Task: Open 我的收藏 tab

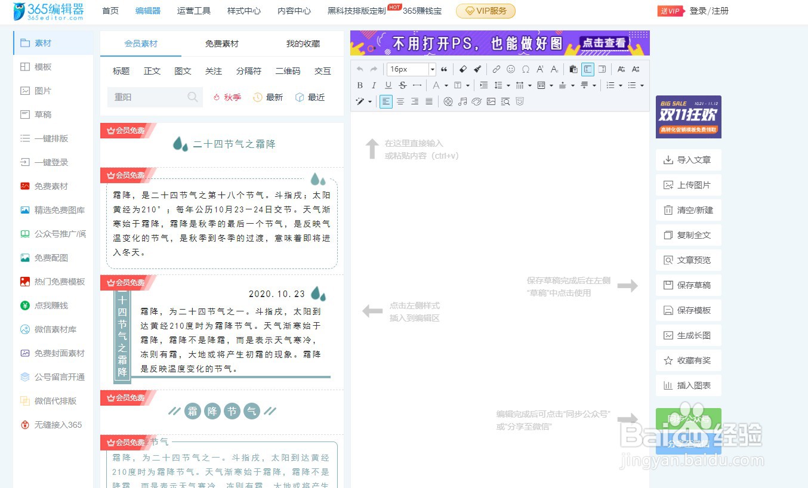Action: 303,44
